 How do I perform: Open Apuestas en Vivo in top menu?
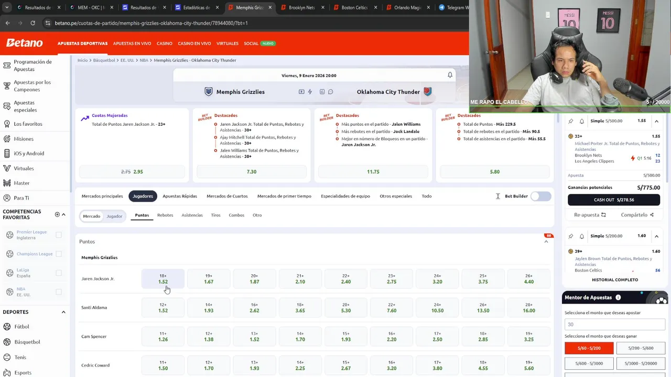(132, 43)
